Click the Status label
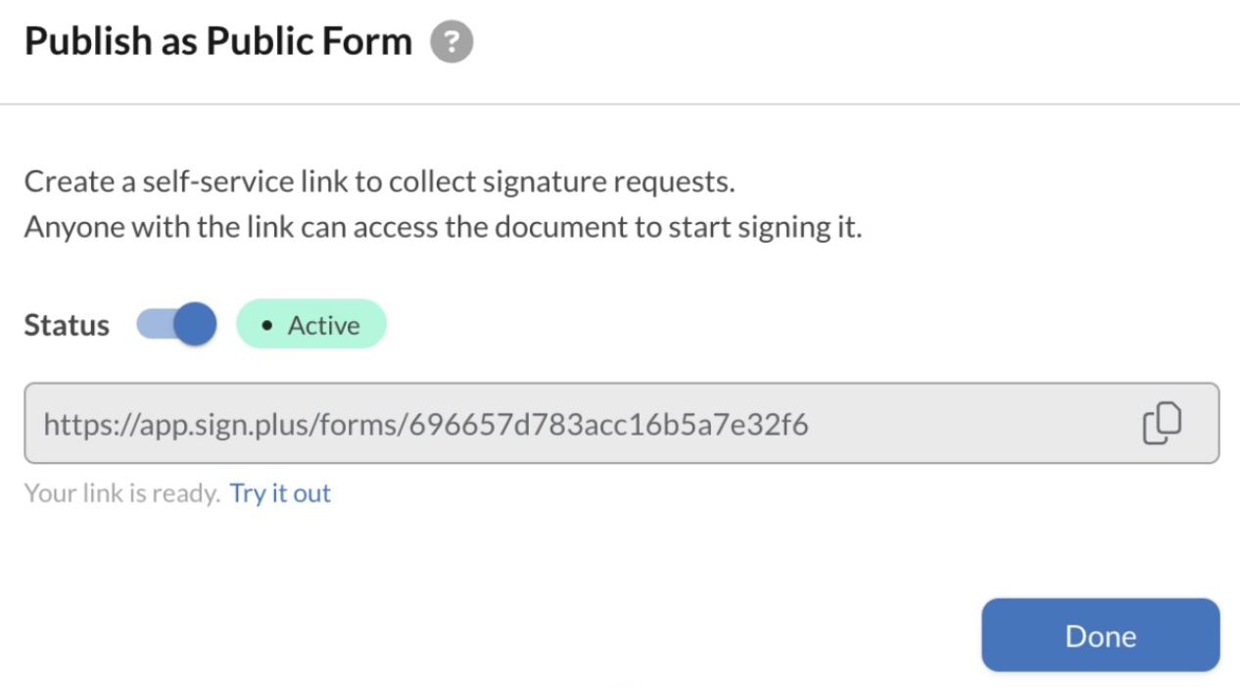The height and width of the screenshot is (687, 1240). [x=67, y=325]
